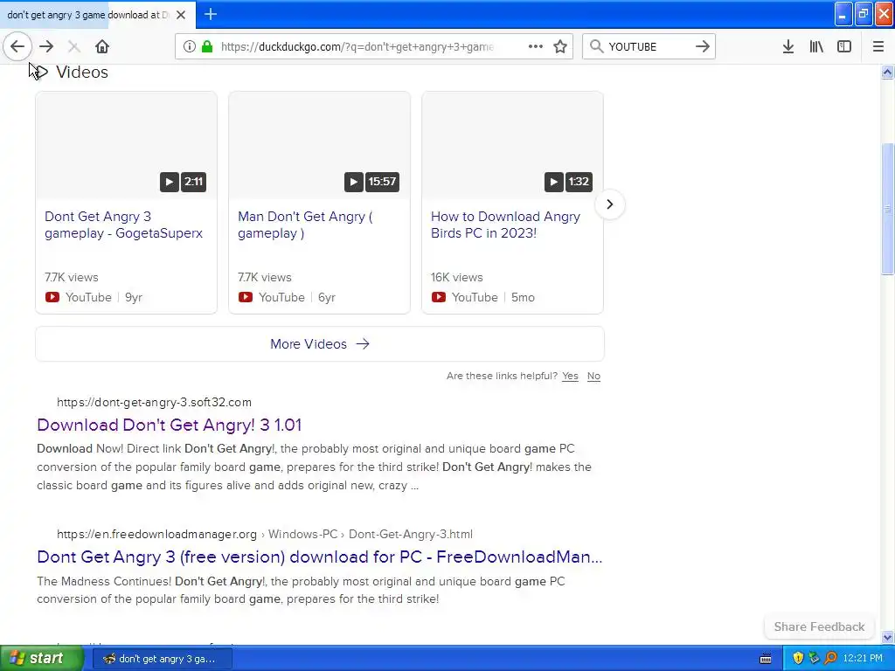Click the security shield tray icon
Screen dimensions: 895x671
tap(798, 659)
